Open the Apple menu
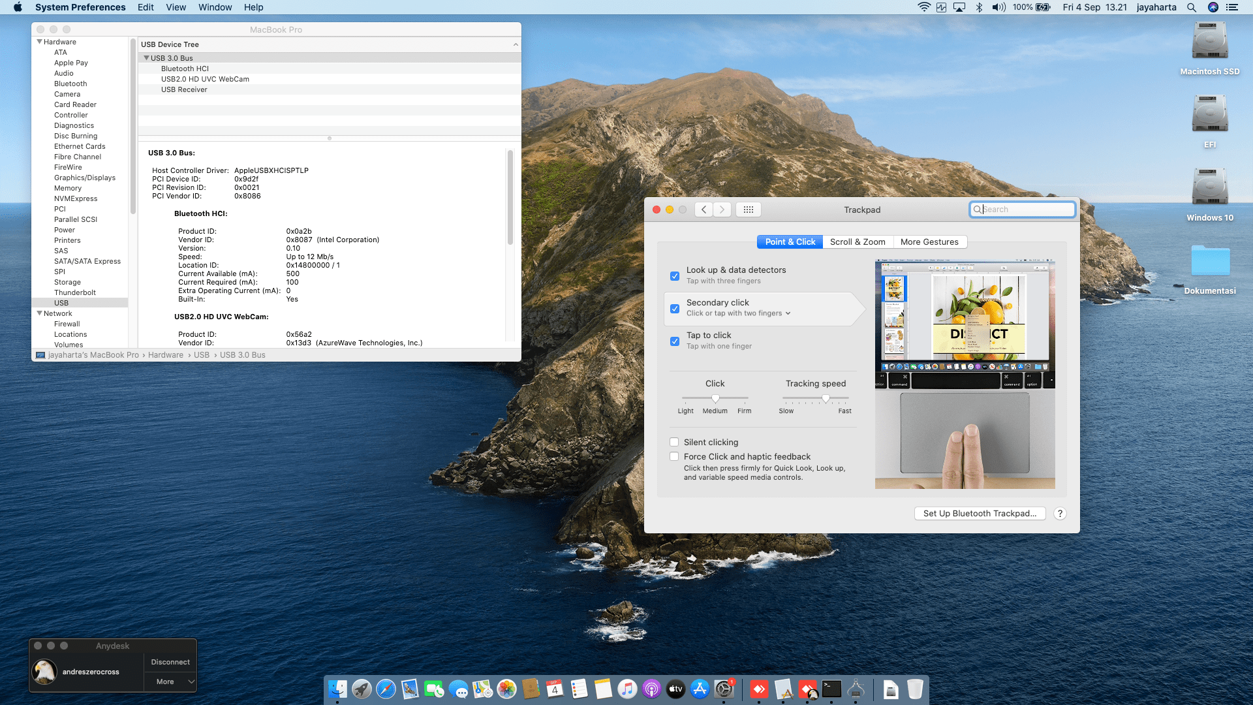1253x705 pixels. (18, 7)
